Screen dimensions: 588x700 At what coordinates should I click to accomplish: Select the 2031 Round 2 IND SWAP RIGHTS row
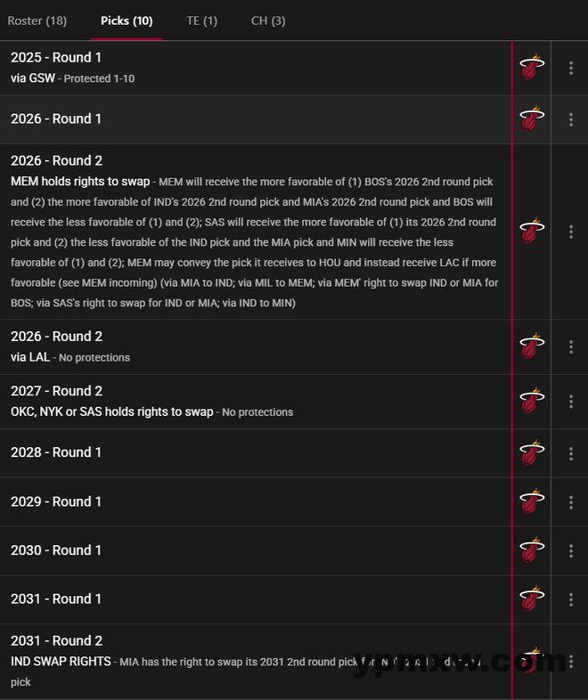(256, 661)
